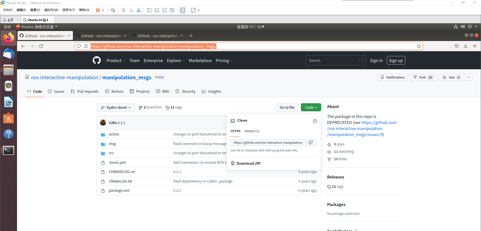The image size is (481, 231).
Task: Open Rhythmbox from the dock
Action: [x=9, y=86]
